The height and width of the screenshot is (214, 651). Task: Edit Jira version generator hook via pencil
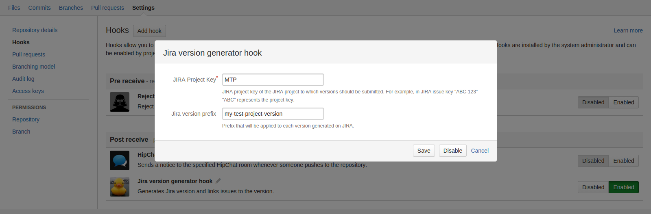click(x=218, y=181)
